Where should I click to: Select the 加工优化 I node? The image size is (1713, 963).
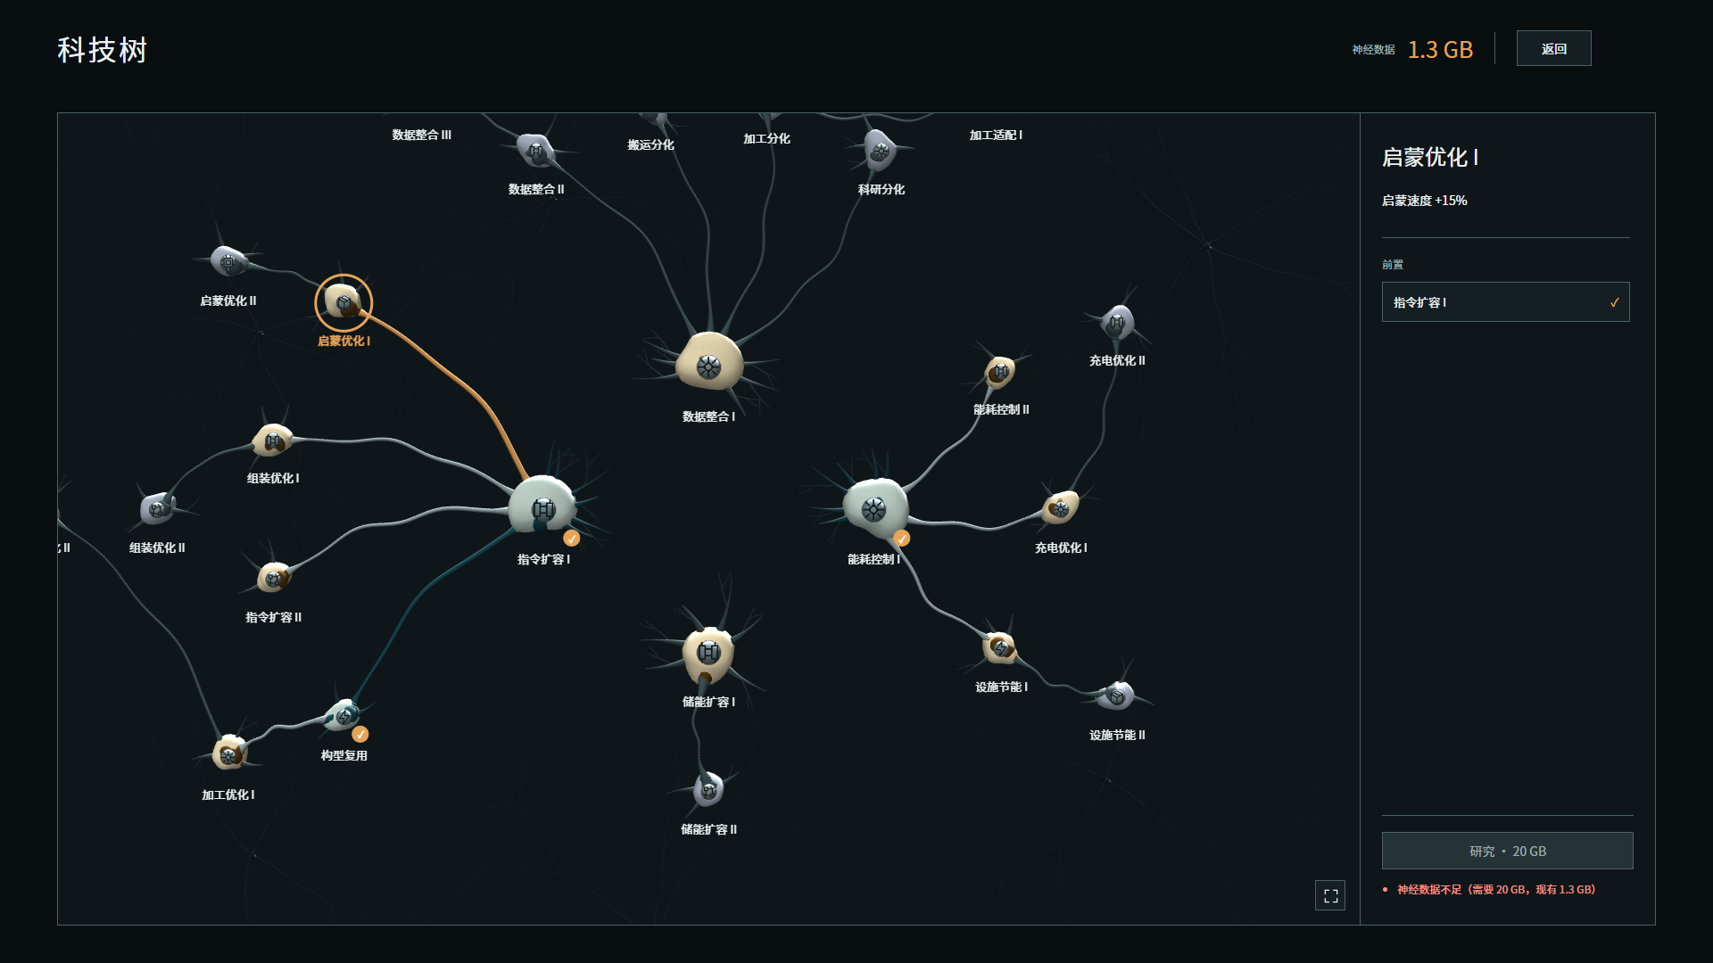click(229, 753)
